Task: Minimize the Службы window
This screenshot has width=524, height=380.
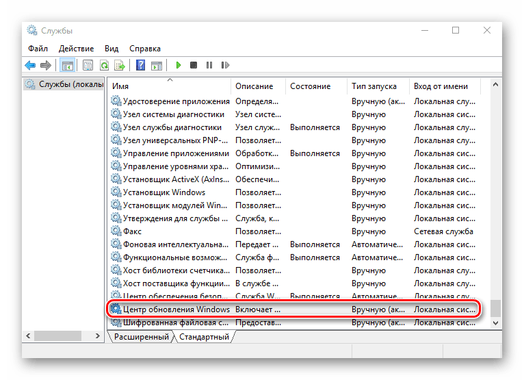Action: 425,30
